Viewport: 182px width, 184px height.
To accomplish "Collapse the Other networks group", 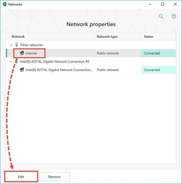I will [11, 45].
